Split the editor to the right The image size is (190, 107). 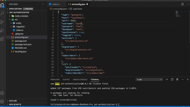click(x=183, y=4)
